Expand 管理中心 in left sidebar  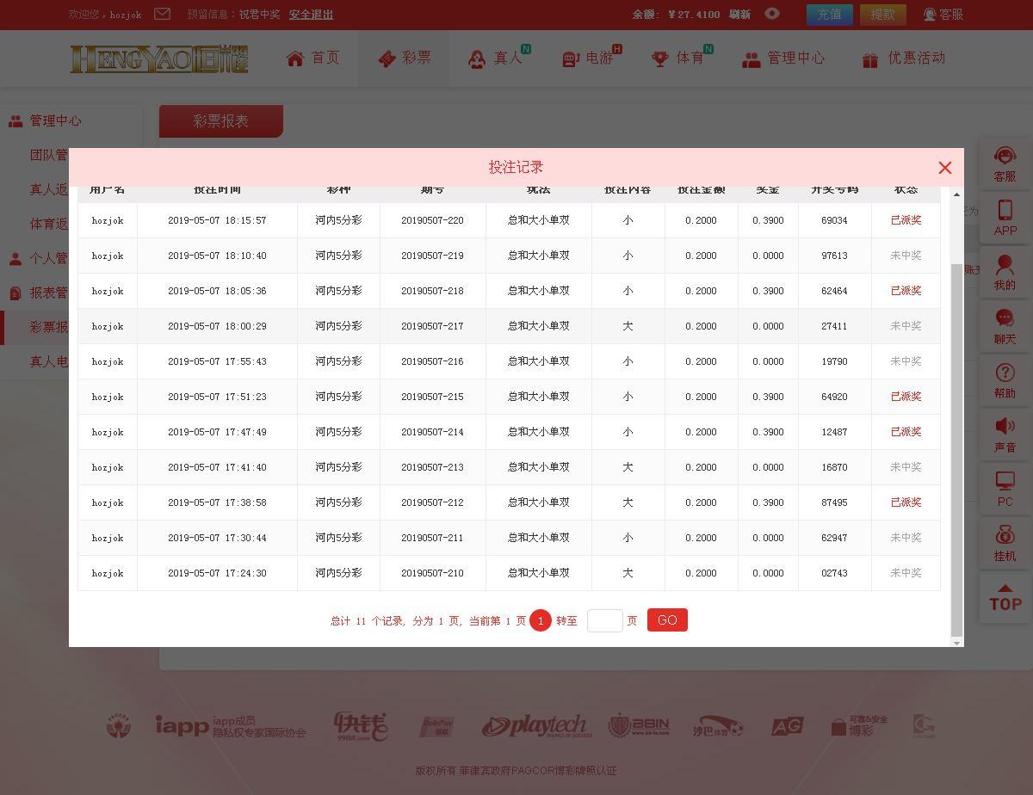(55, 121)
